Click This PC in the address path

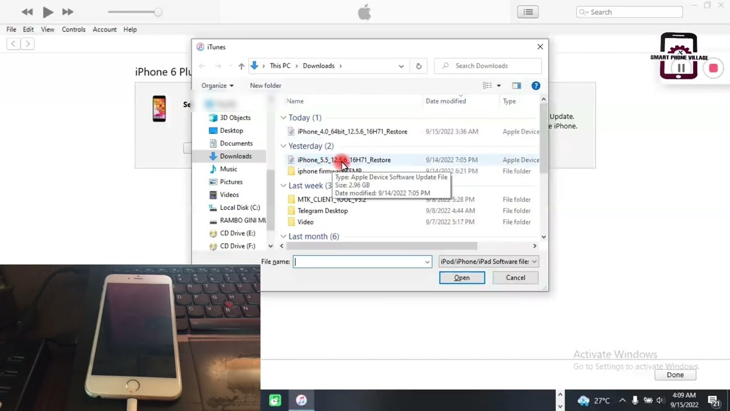click(280, 66)
